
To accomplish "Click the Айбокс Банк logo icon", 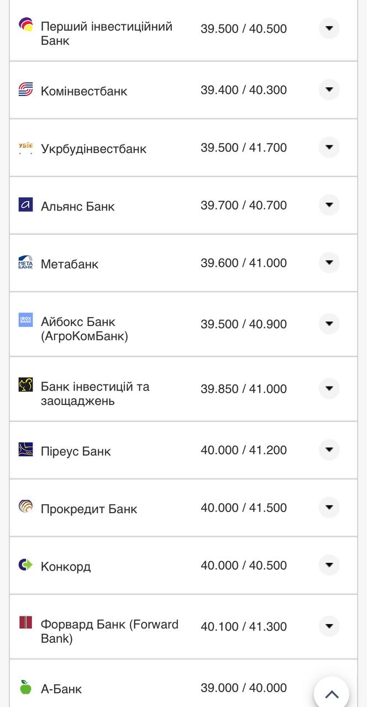I will [25, 320].
